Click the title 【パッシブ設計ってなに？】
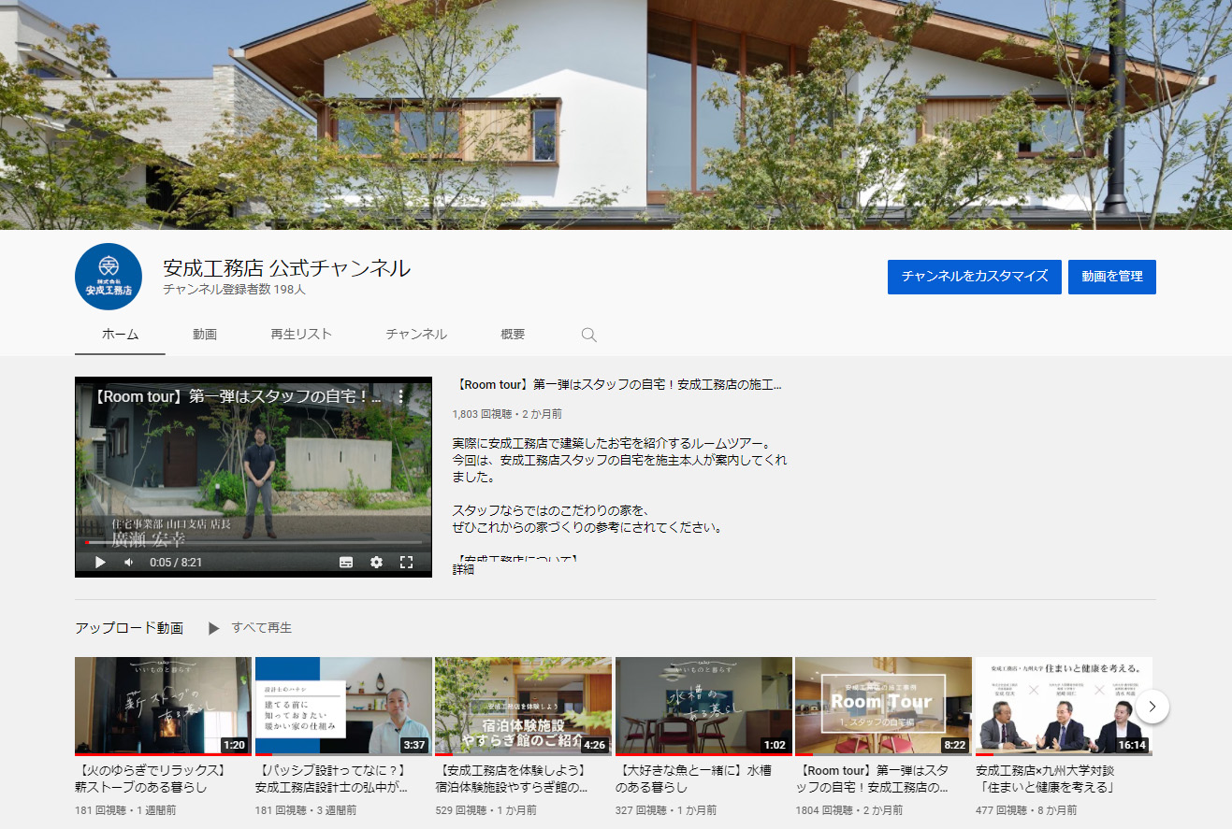This screenshot has width=1232, height=829. pos(332,779)
